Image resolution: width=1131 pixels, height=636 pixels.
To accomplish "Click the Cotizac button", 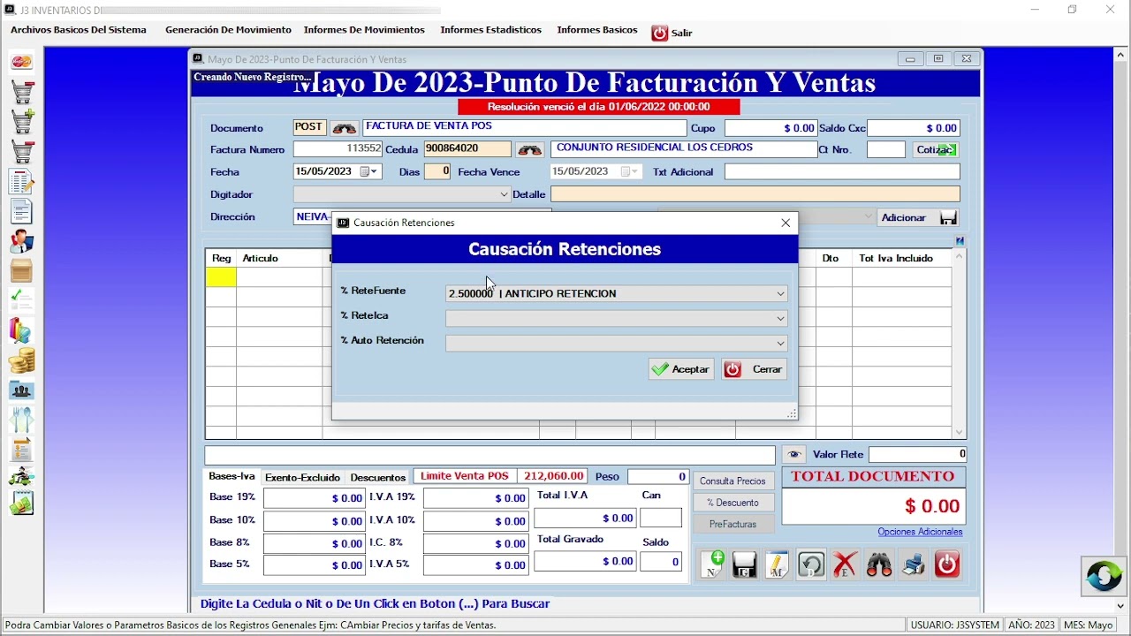I will (936, 150).
